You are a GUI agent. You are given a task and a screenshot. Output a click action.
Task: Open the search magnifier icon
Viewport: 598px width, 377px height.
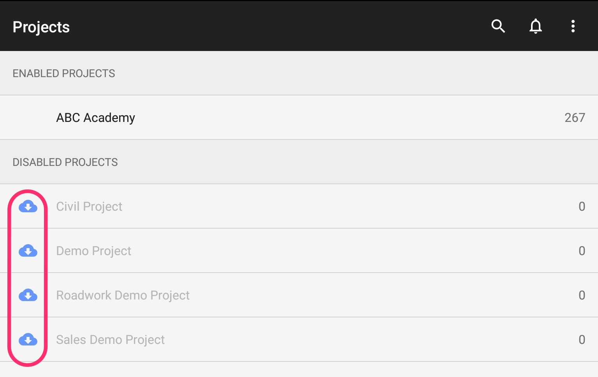click(x=498, y=26)
